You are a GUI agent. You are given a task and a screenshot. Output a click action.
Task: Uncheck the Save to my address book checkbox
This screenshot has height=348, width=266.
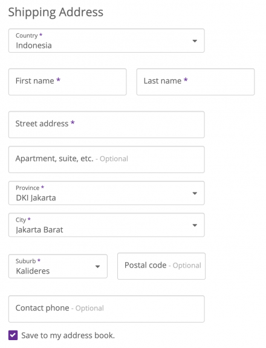pos(13,335)
